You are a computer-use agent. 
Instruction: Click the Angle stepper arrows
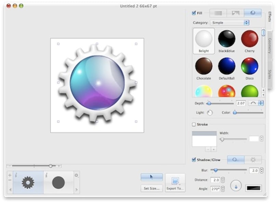(223, 189)
